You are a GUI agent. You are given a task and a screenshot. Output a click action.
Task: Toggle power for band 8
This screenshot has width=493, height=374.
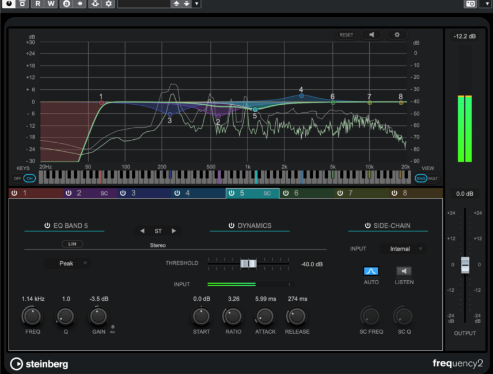click(395, 193)
